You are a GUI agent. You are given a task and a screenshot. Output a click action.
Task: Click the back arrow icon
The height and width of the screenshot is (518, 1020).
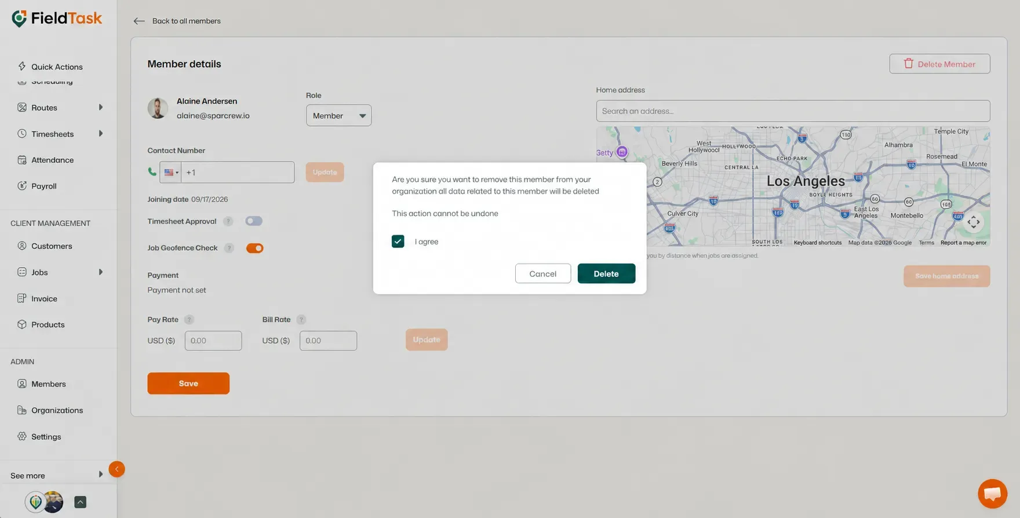[x=139, y=21]
